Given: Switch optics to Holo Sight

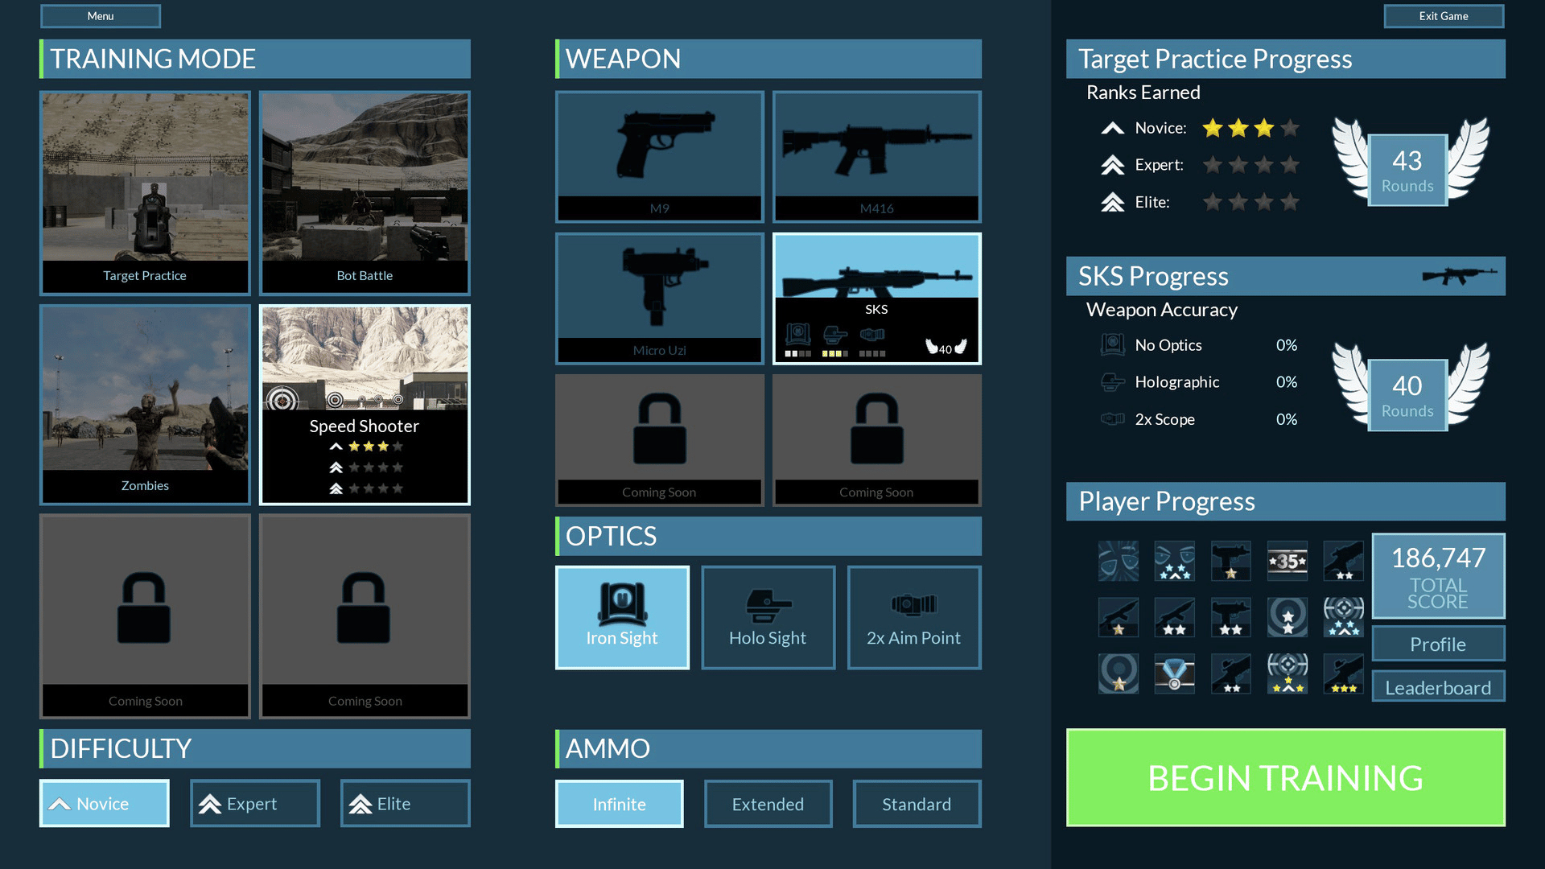Looking at the screenshot, I should [x=768, y=617].
